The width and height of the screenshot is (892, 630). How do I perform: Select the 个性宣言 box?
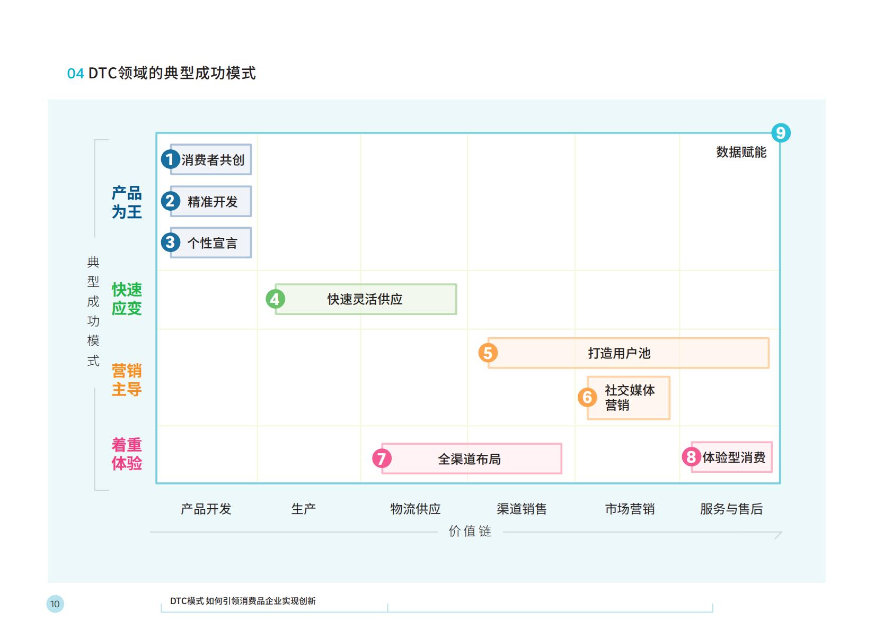[211, 242]
